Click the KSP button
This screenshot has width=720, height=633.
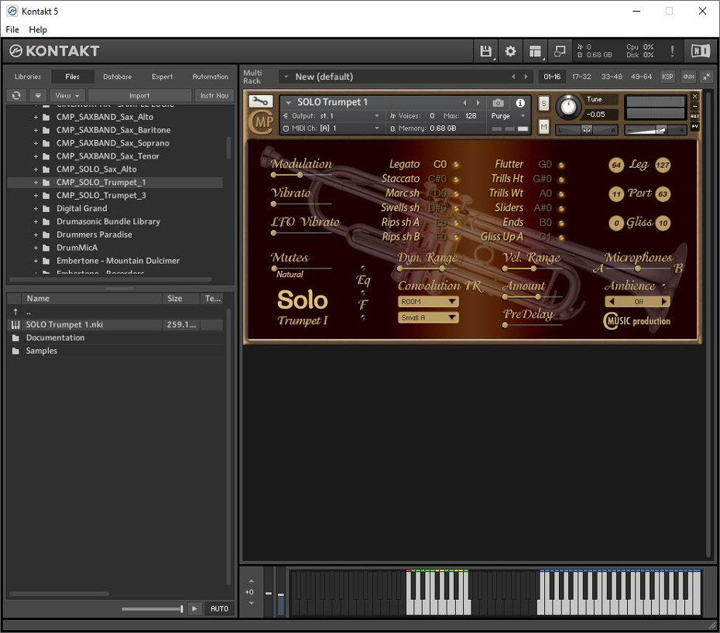pos(667,77)
